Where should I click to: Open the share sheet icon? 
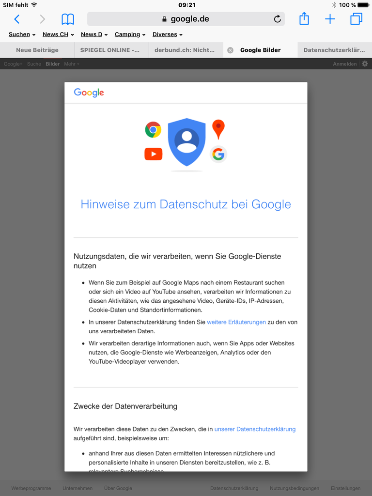[304, 18]
